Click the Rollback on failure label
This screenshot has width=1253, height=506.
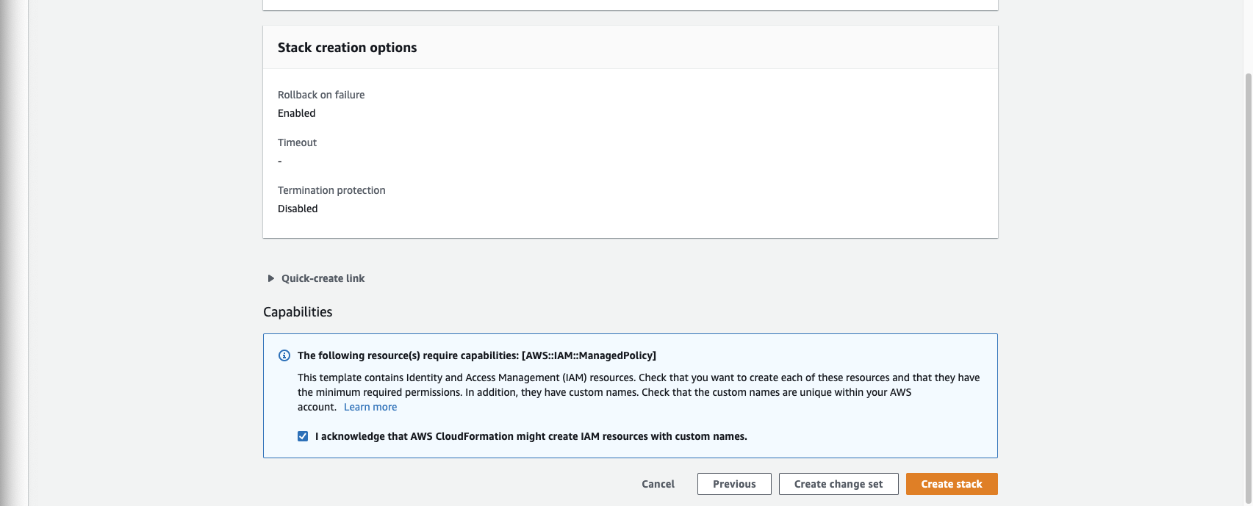pos(321,95)
